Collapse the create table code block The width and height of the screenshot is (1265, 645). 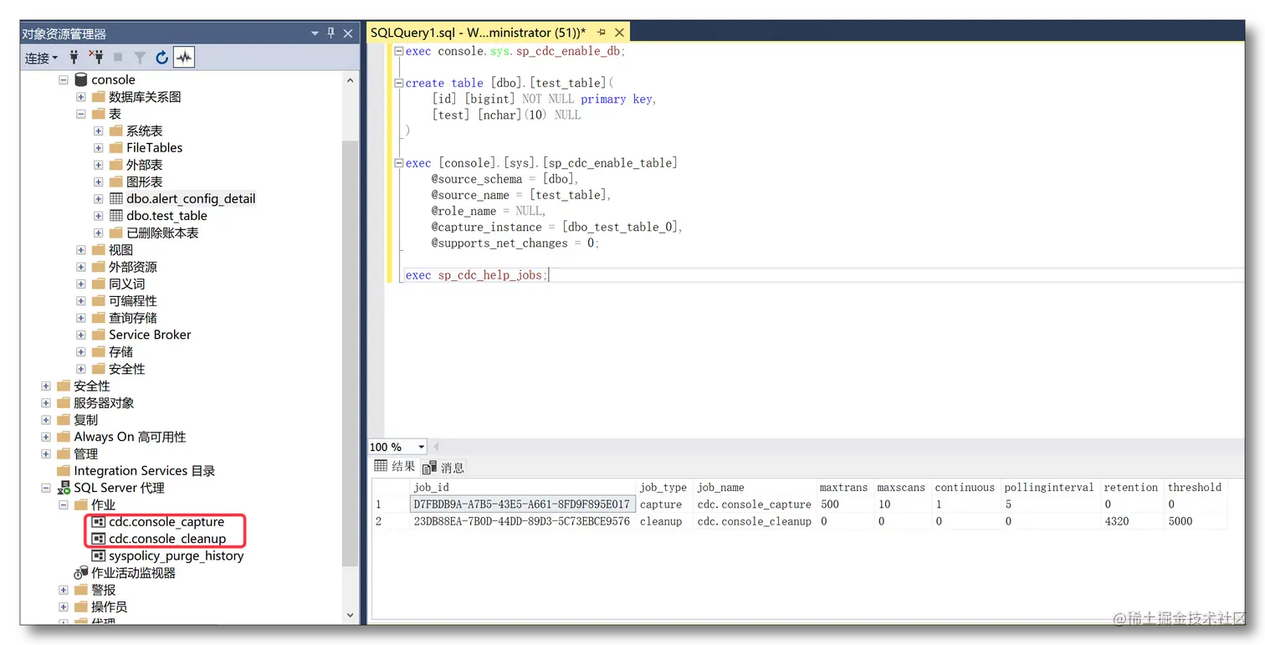click(399, 83)
